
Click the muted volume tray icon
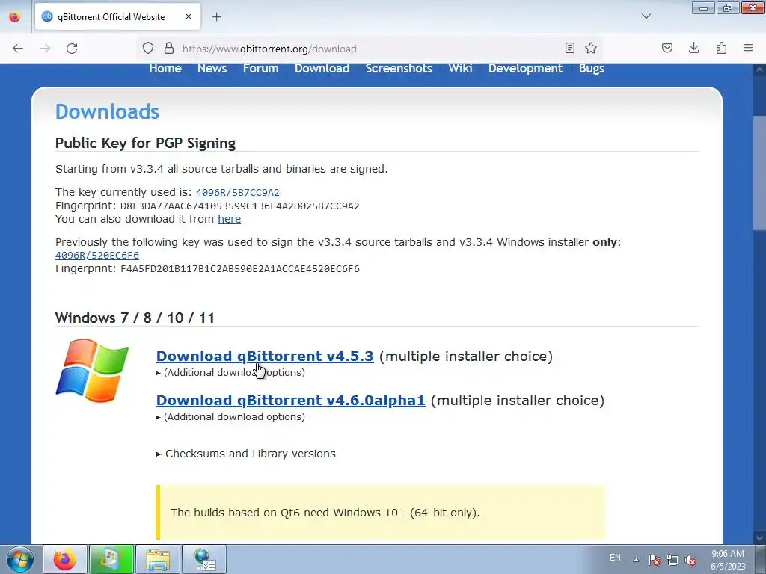click(x=690, y=560)
